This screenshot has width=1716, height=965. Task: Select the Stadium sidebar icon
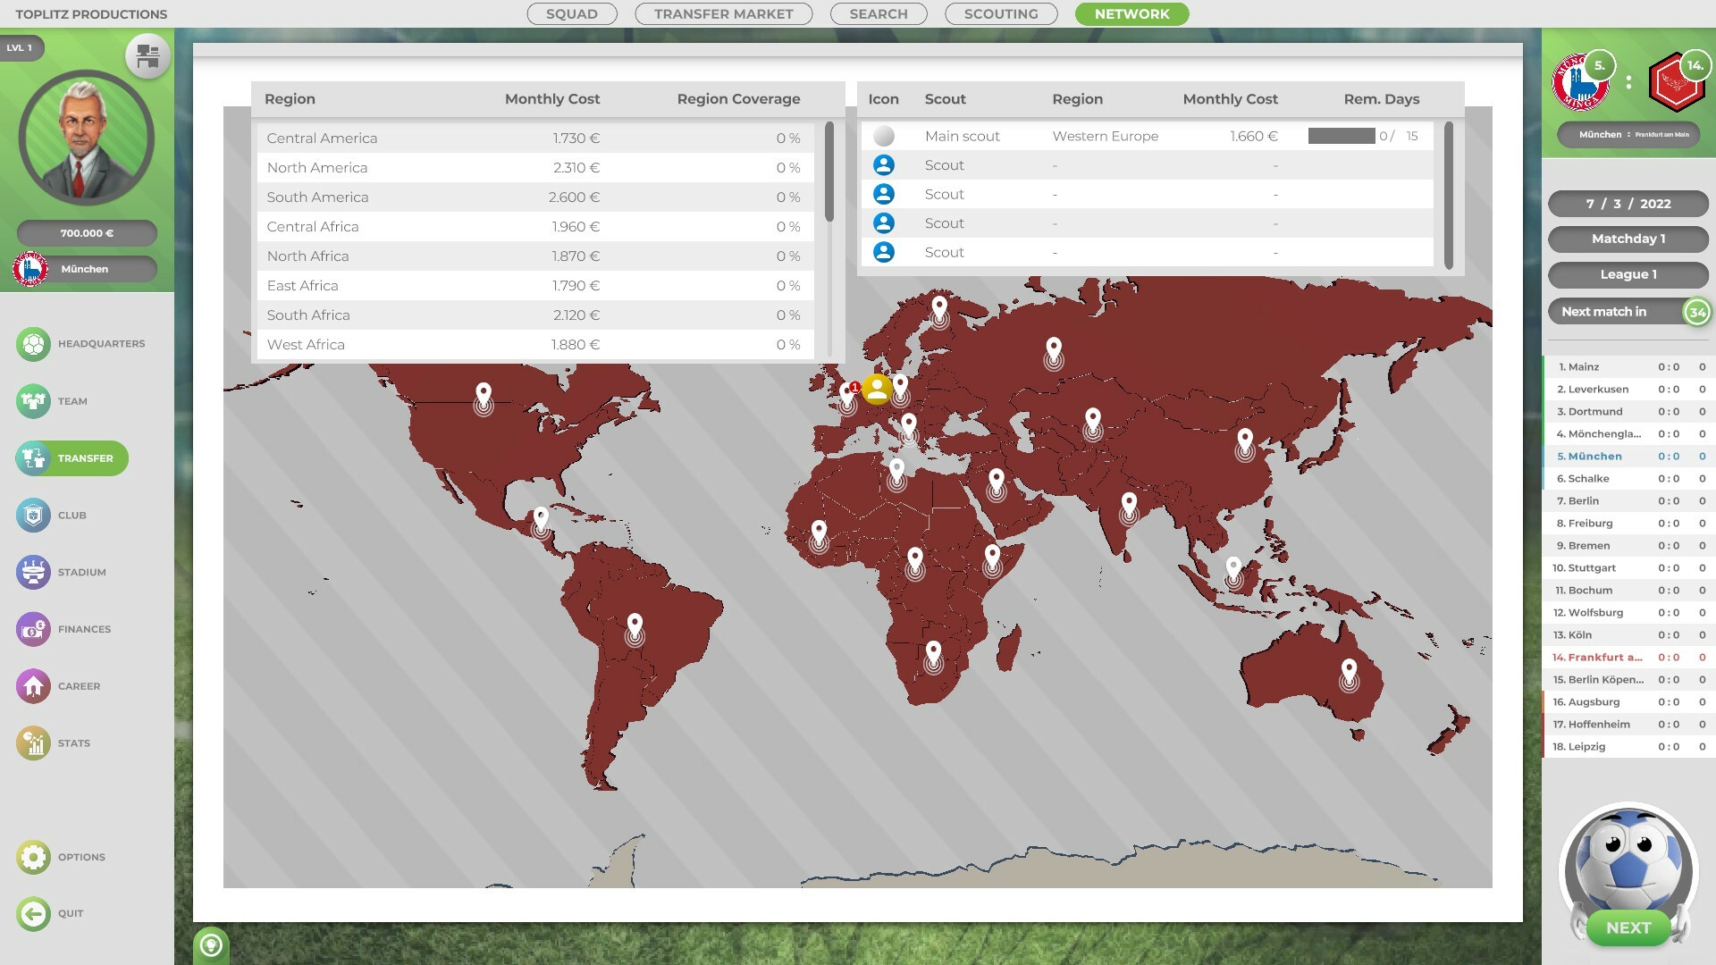click(x=32, y=572)
